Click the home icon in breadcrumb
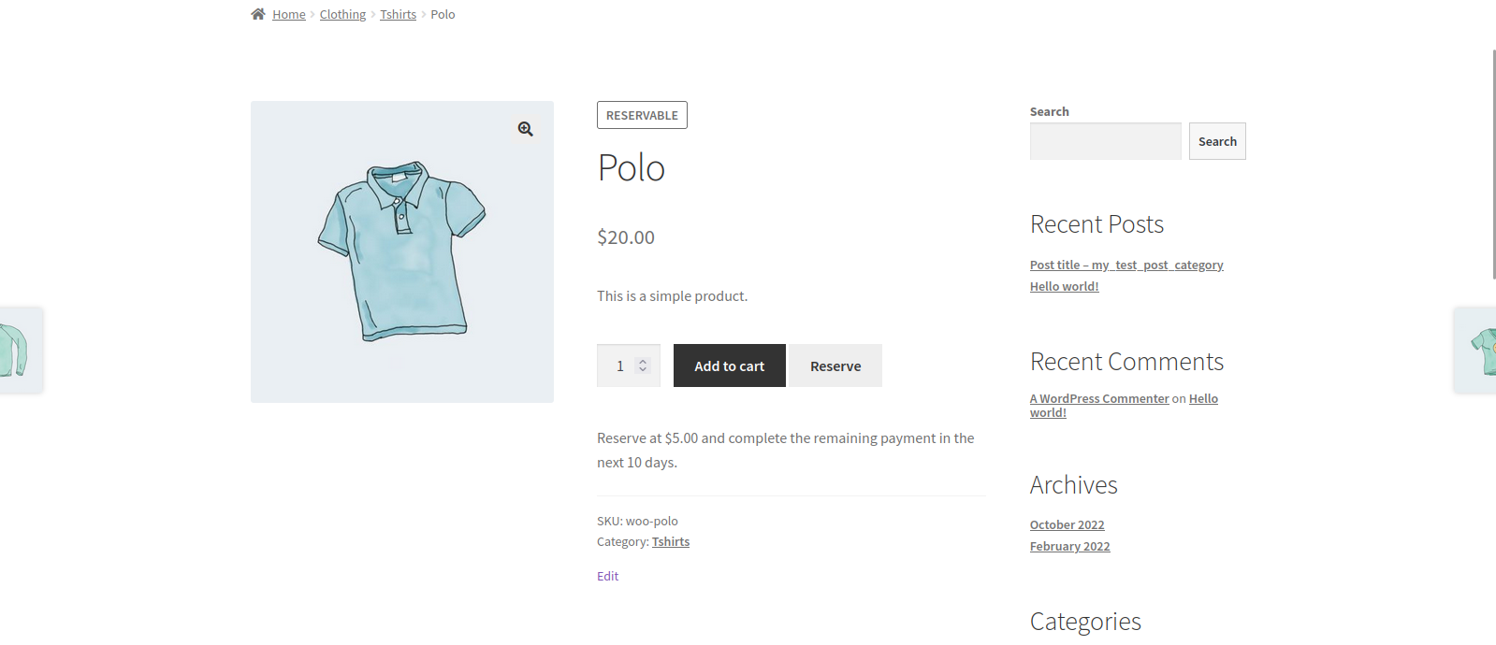The width and height of the screenshot is (1496, 645). (x=258, y=14)
